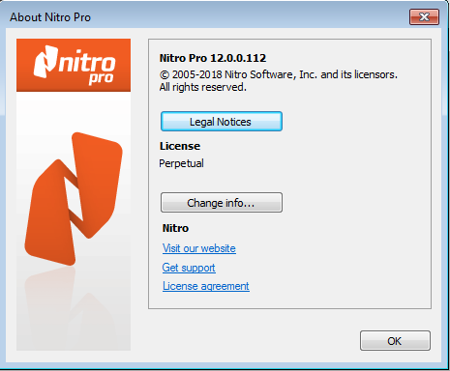Confirm the dialog with OK
450x371 pixels.
click(x=395, y=340)
